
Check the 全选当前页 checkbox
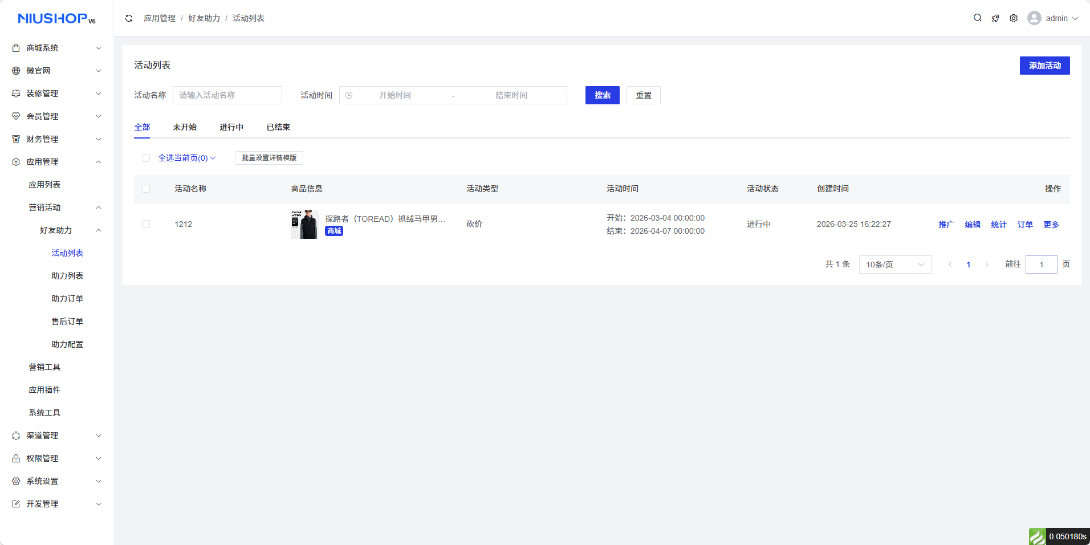click(146, 158)
